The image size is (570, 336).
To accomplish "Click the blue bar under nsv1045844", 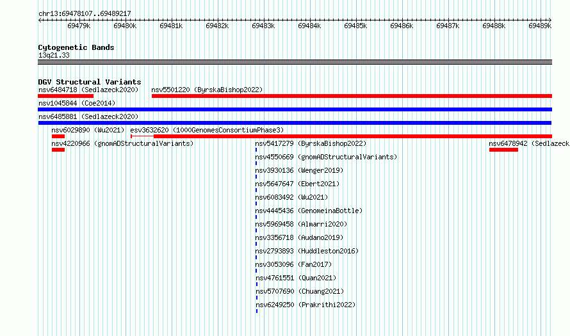I will pyautogui.click(x=295, y=109).
